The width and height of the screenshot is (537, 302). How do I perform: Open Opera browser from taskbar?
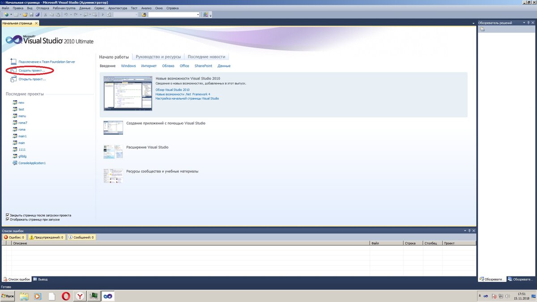(66, 296)
